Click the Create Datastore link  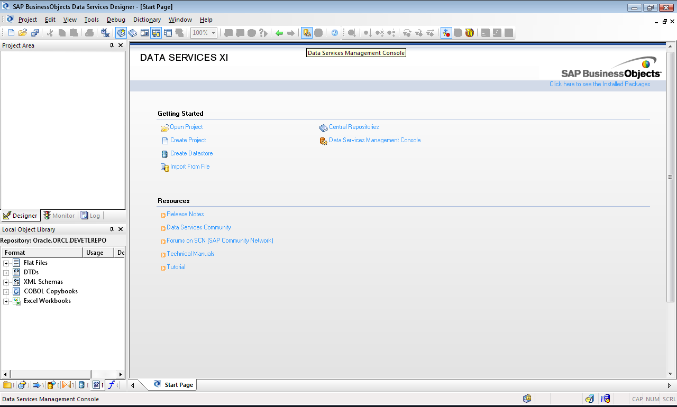[191, 153]
